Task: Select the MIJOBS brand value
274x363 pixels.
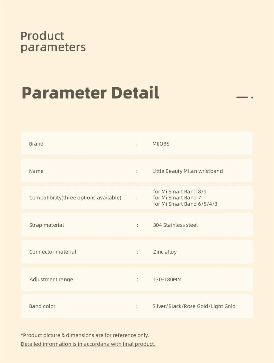Action: tap(161, 144)
